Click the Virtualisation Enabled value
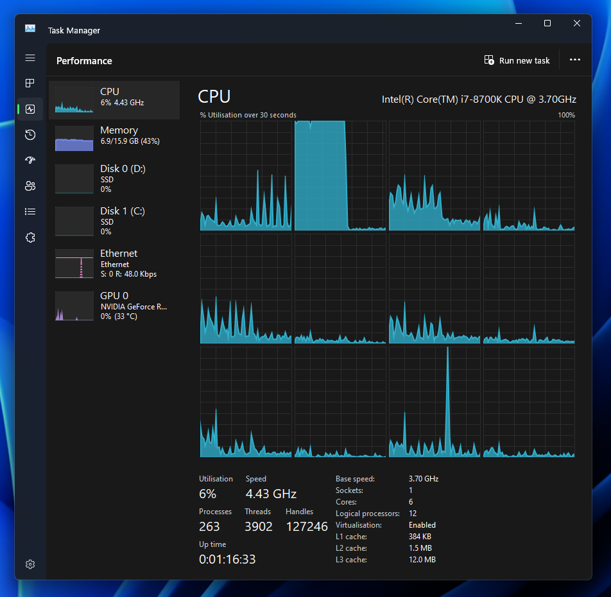The width and height of the screenshot is (611, 597). (422, 525)
